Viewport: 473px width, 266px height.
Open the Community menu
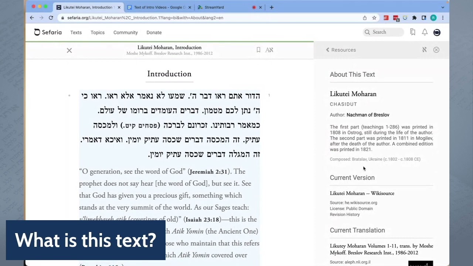click(x=125, y=33)
